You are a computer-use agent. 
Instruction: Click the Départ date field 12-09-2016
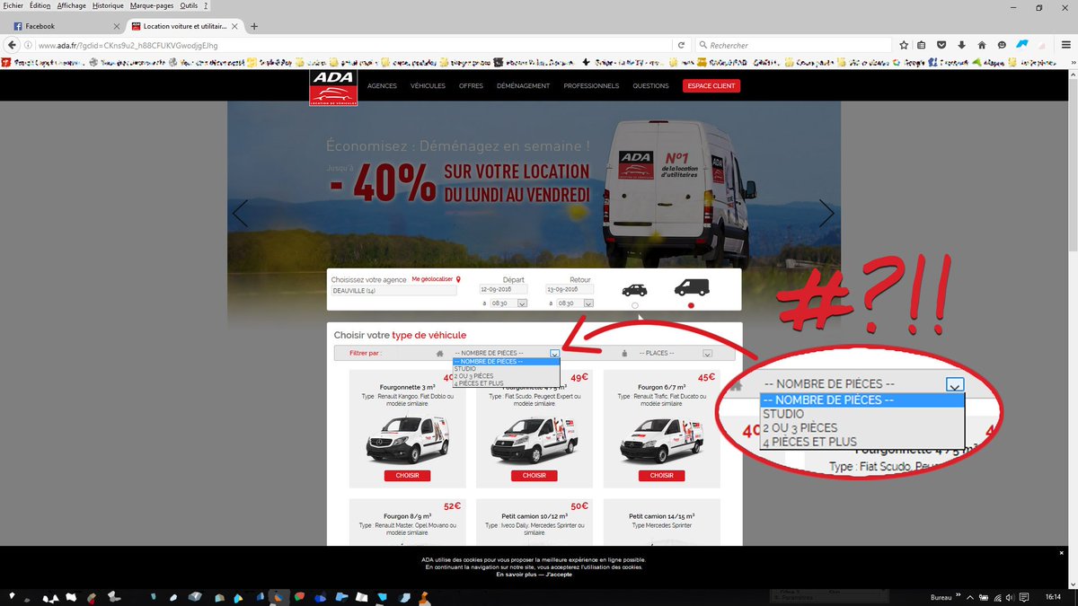click(502, 289)
